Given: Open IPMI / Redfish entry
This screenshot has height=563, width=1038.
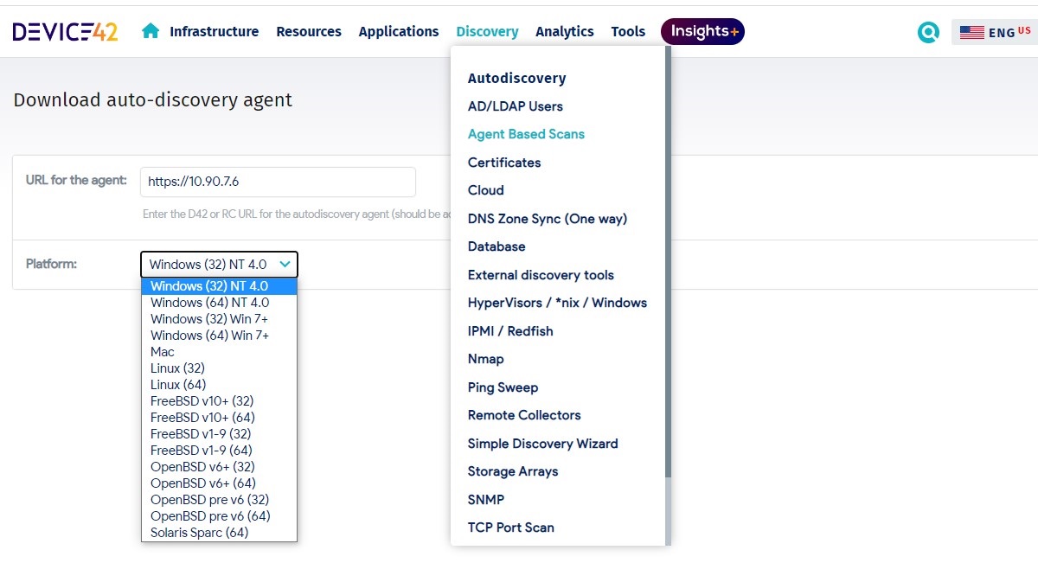Looking at the screenshot, I should 510,331.
